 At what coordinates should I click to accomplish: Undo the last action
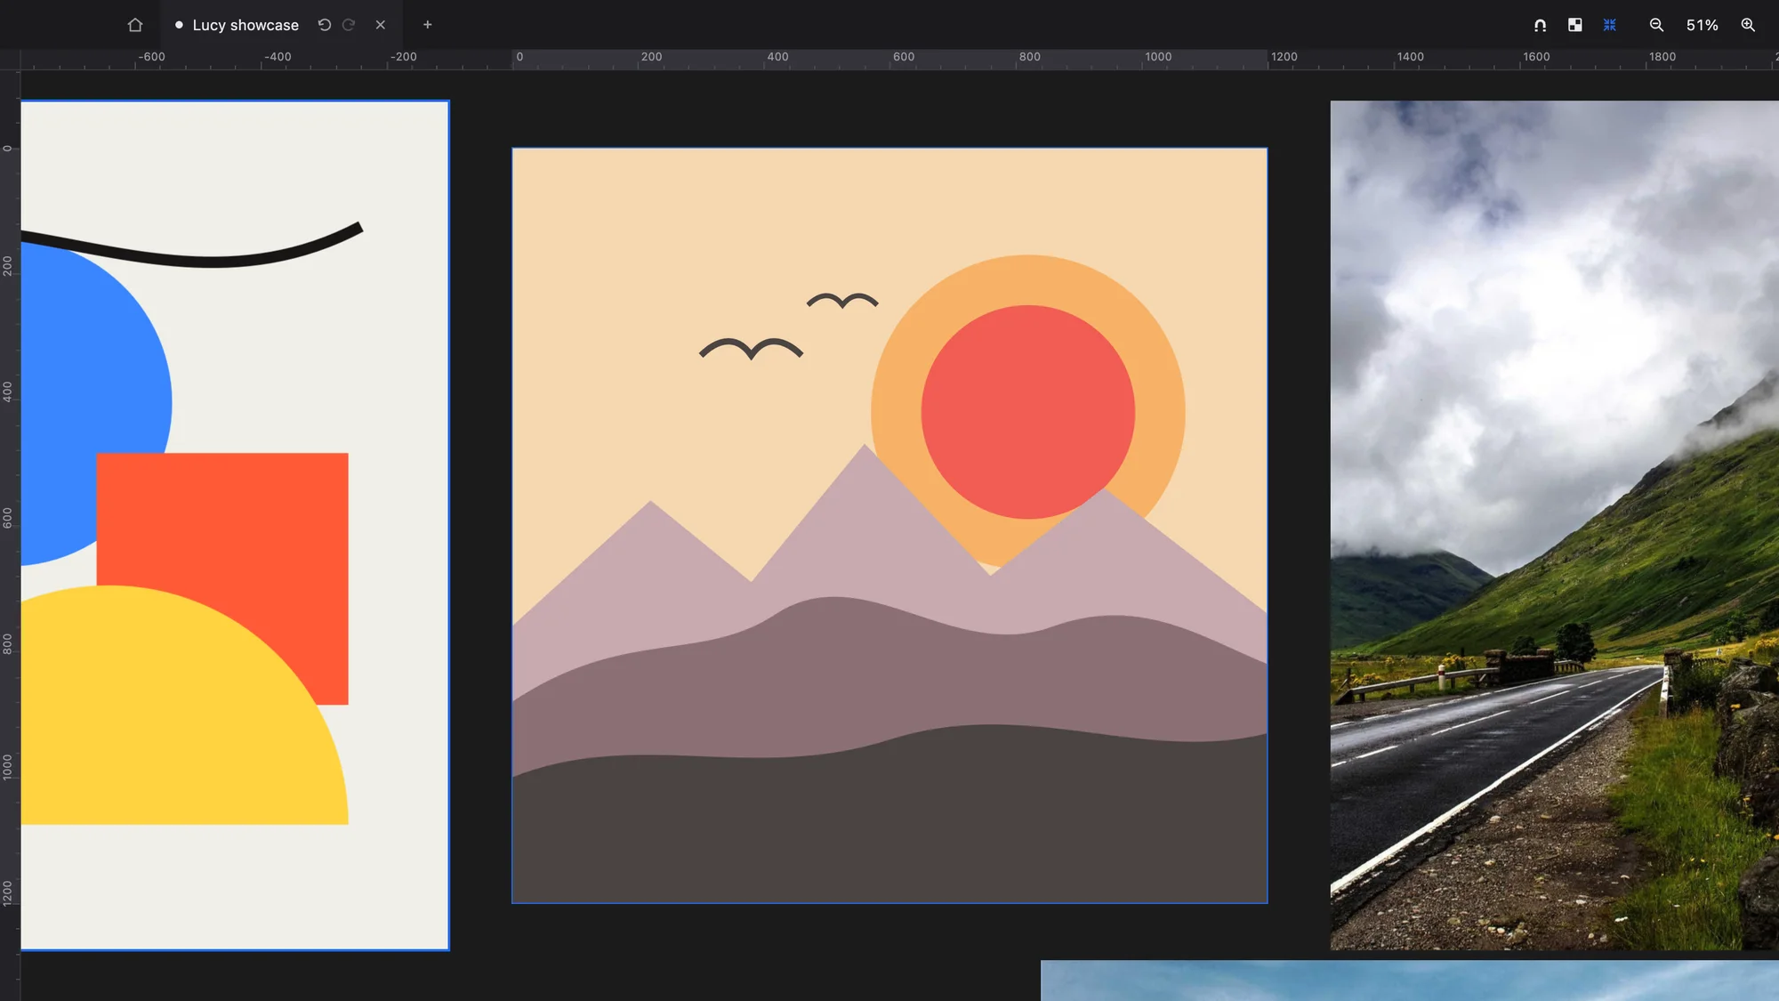point(325,25)
